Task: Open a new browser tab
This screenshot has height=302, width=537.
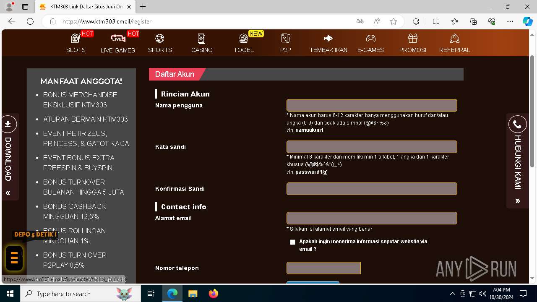Action: (143, 7)
